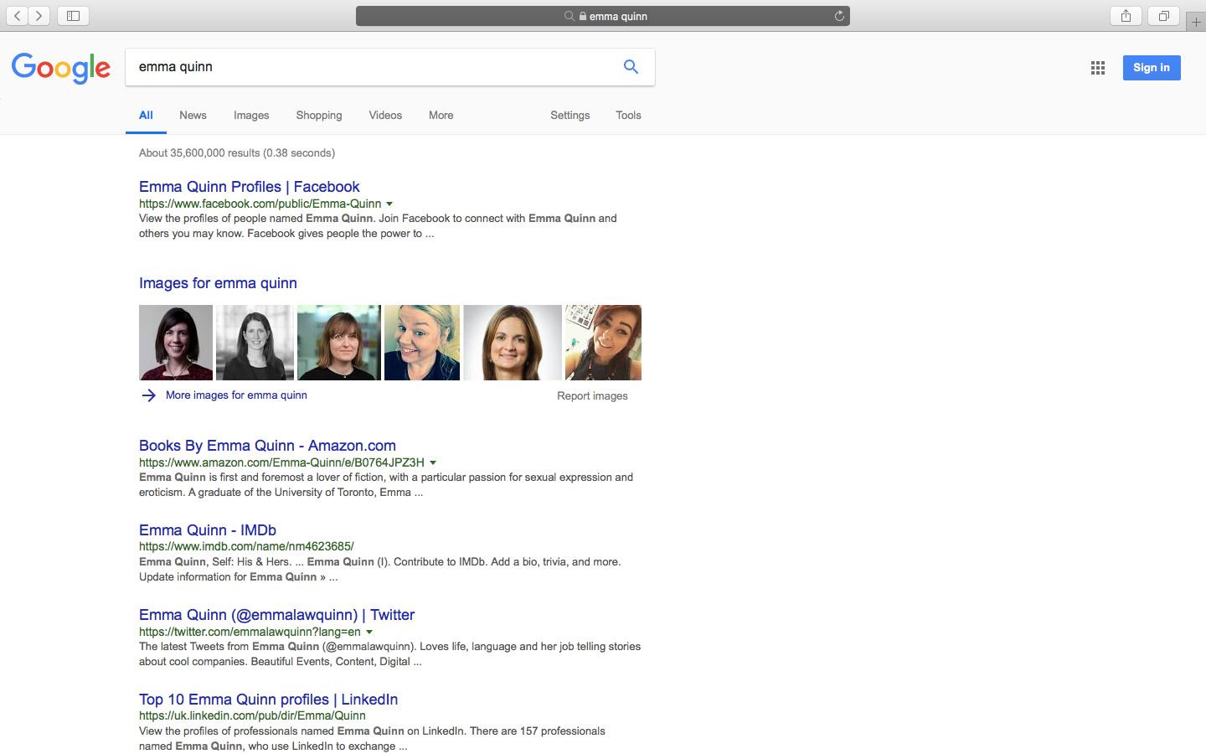Open the blonde woman funny-face thumbnail
This screenshot has height=754, width=1206.
coord(422,343)
